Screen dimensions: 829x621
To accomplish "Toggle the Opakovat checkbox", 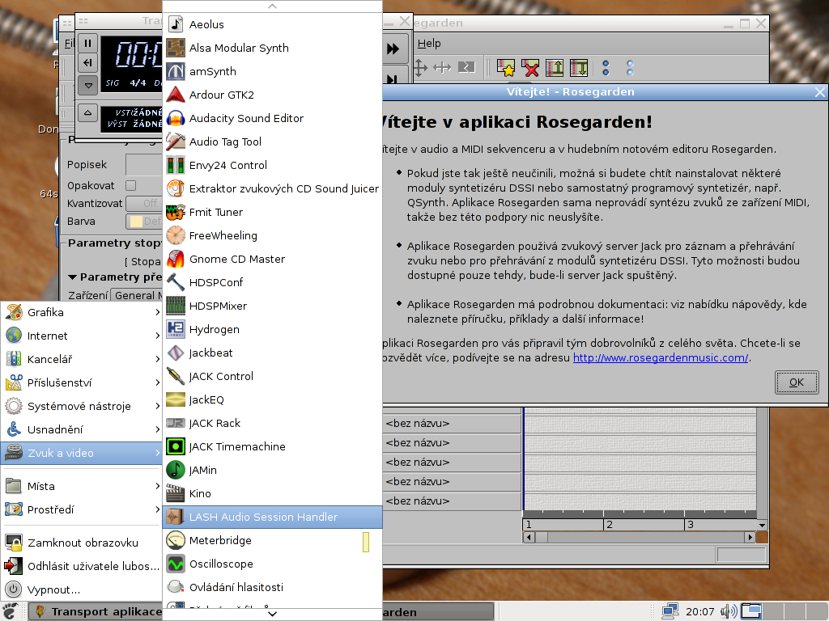I will click(130, 185).
